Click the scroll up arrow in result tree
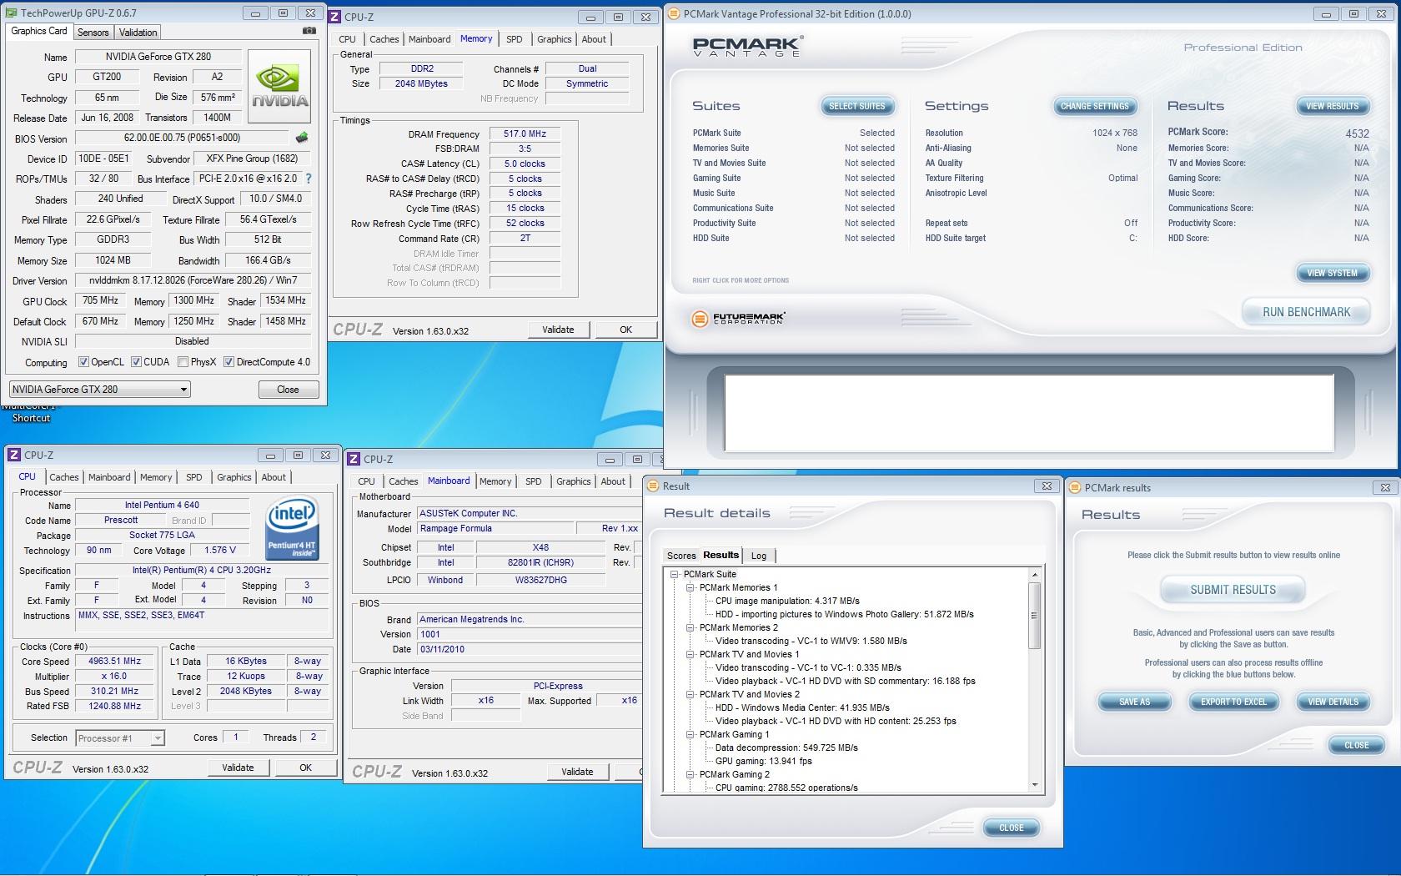 tap(1034, 575)
